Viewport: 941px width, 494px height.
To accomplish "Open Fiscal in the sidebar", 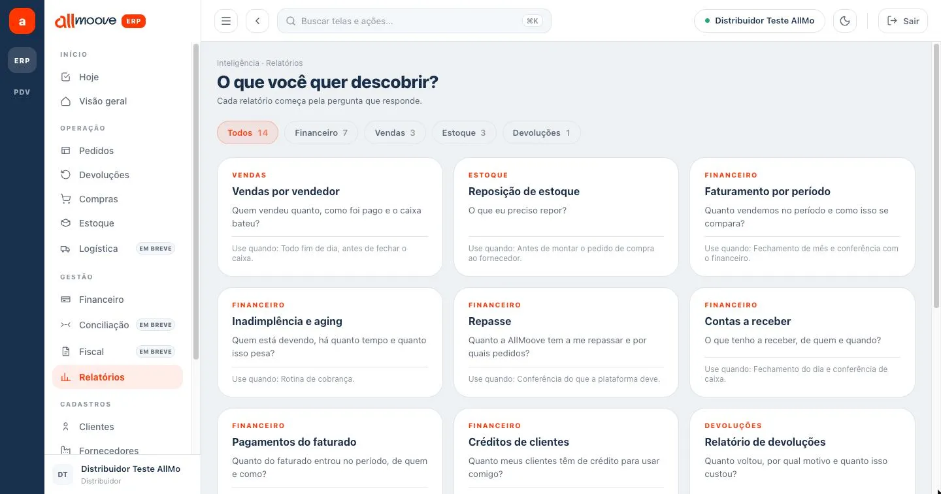I will (x=118, y=352).
